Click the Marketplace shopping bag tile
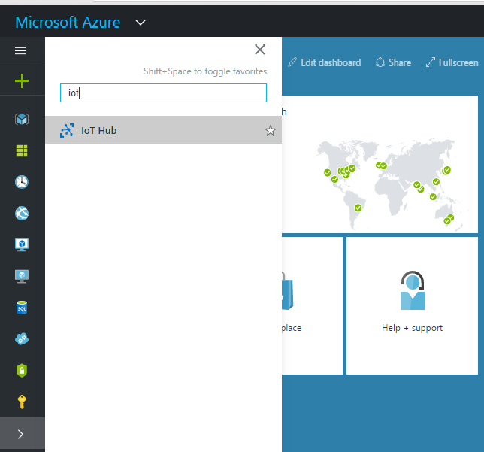This screenshot has height=452, width=484. pyautogui.click(x=312, y=306)
